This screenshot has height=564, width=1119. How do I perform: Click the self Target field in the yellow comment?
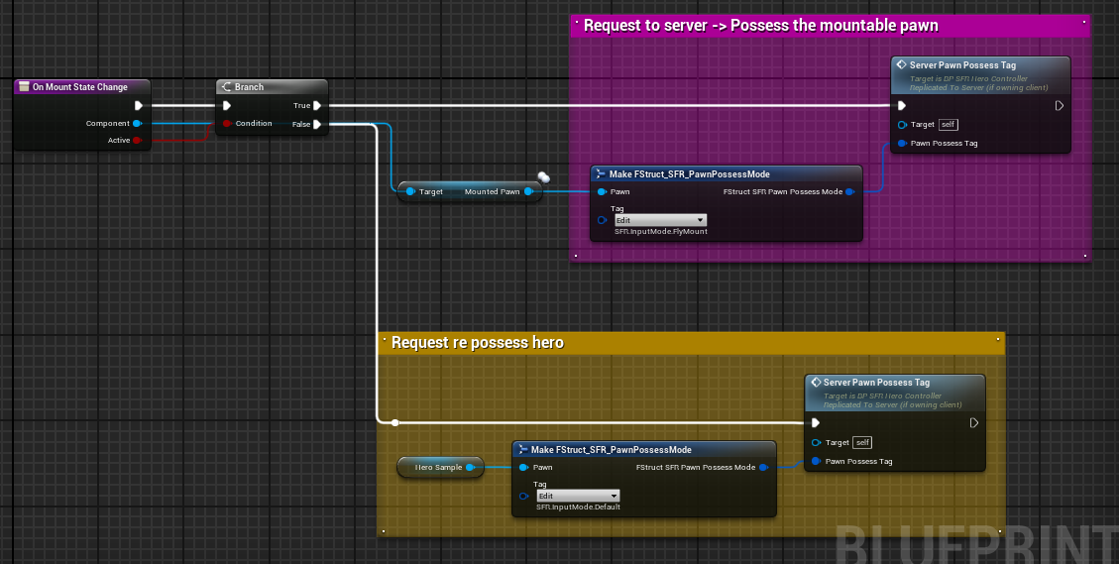click(x=862, y=442)
